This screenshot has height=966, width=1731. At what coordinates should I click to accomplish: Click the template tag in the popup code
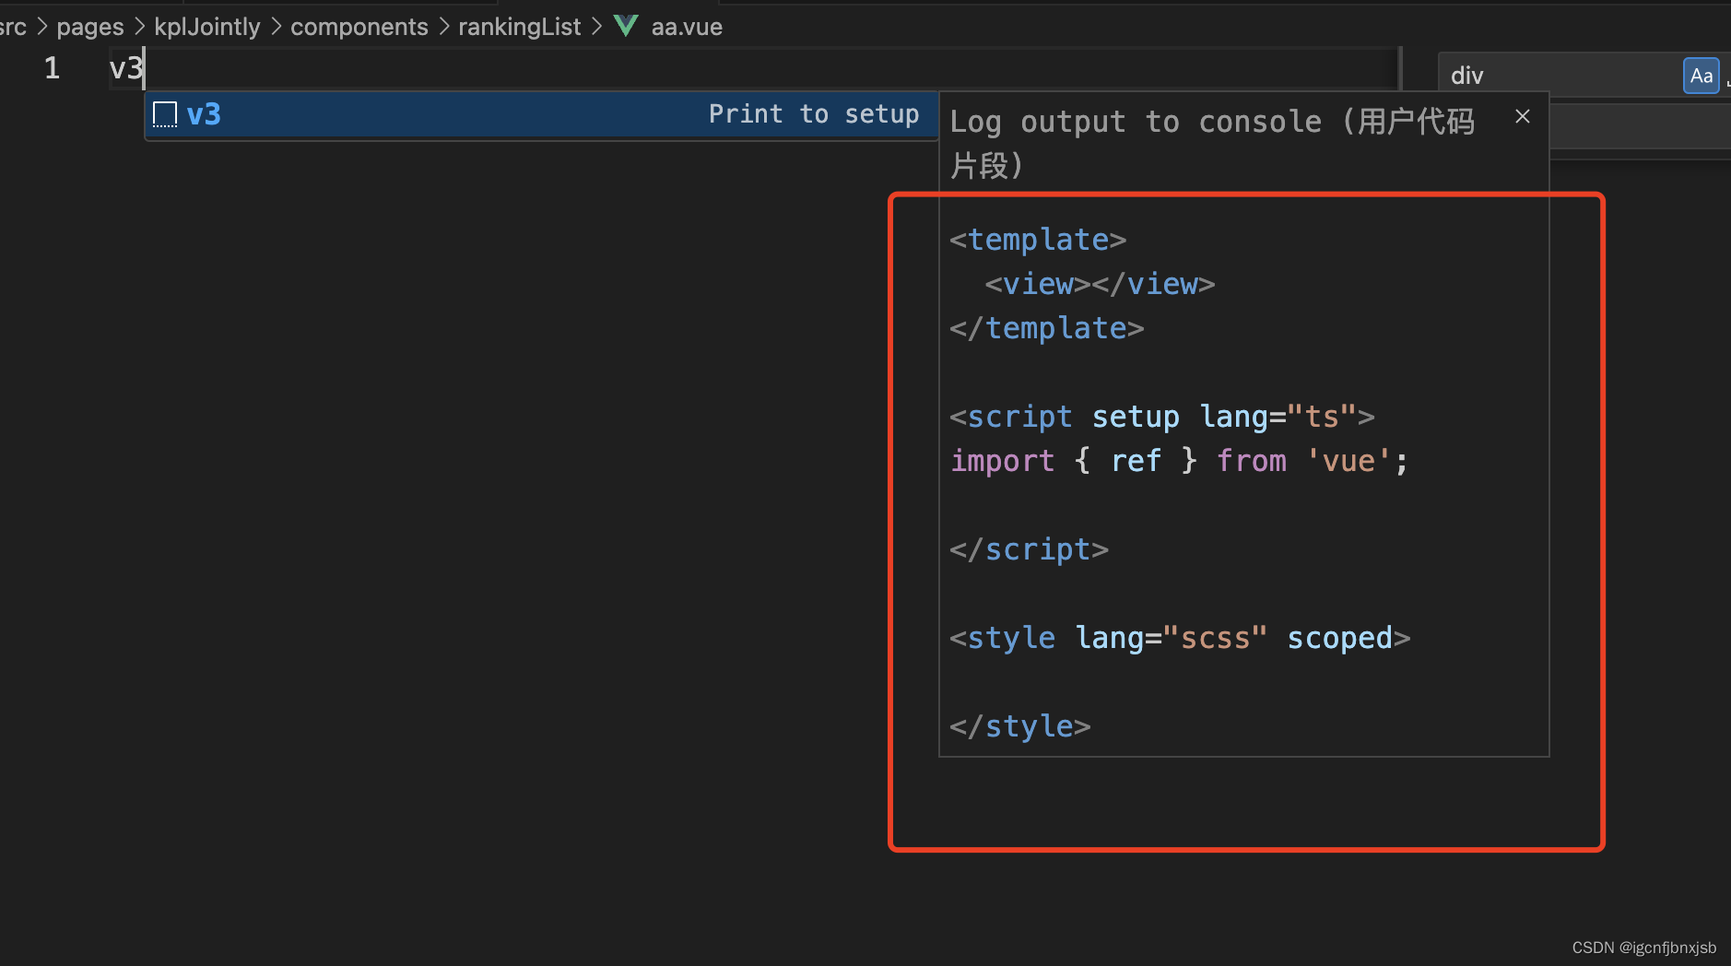coord(1036,239)
